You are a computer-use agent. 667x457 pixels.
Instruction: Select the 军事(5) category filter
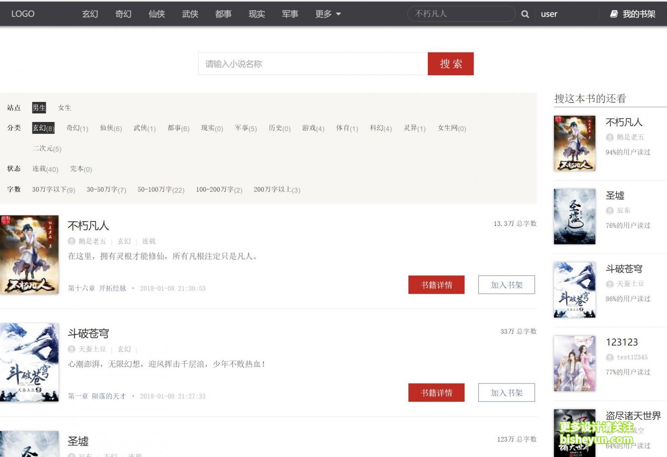[246, 128]
